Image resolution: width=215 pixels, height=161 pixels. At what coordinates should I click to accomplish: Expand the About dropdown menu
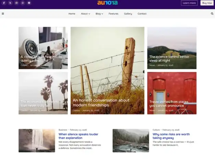[x=85, y=14]
